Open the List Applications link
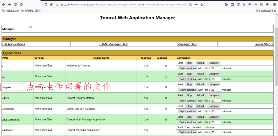The image size is (278, 136). coord(14,44)
